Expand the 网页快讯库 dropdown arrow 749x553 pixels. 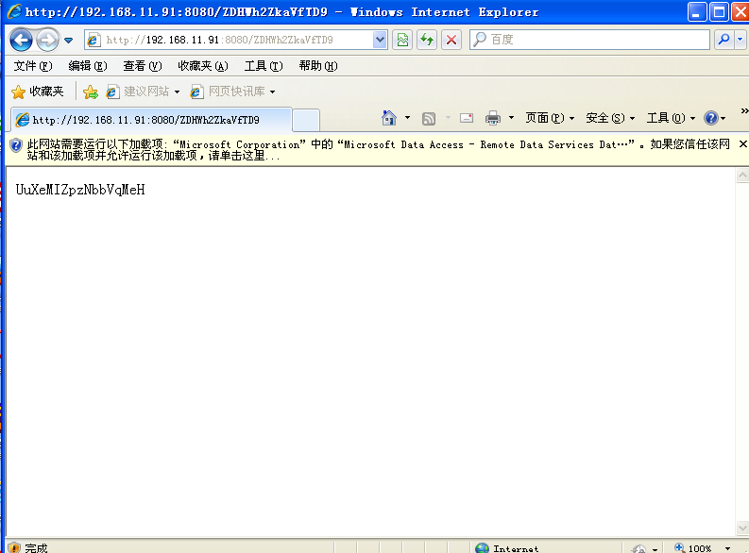coord(272,92)
